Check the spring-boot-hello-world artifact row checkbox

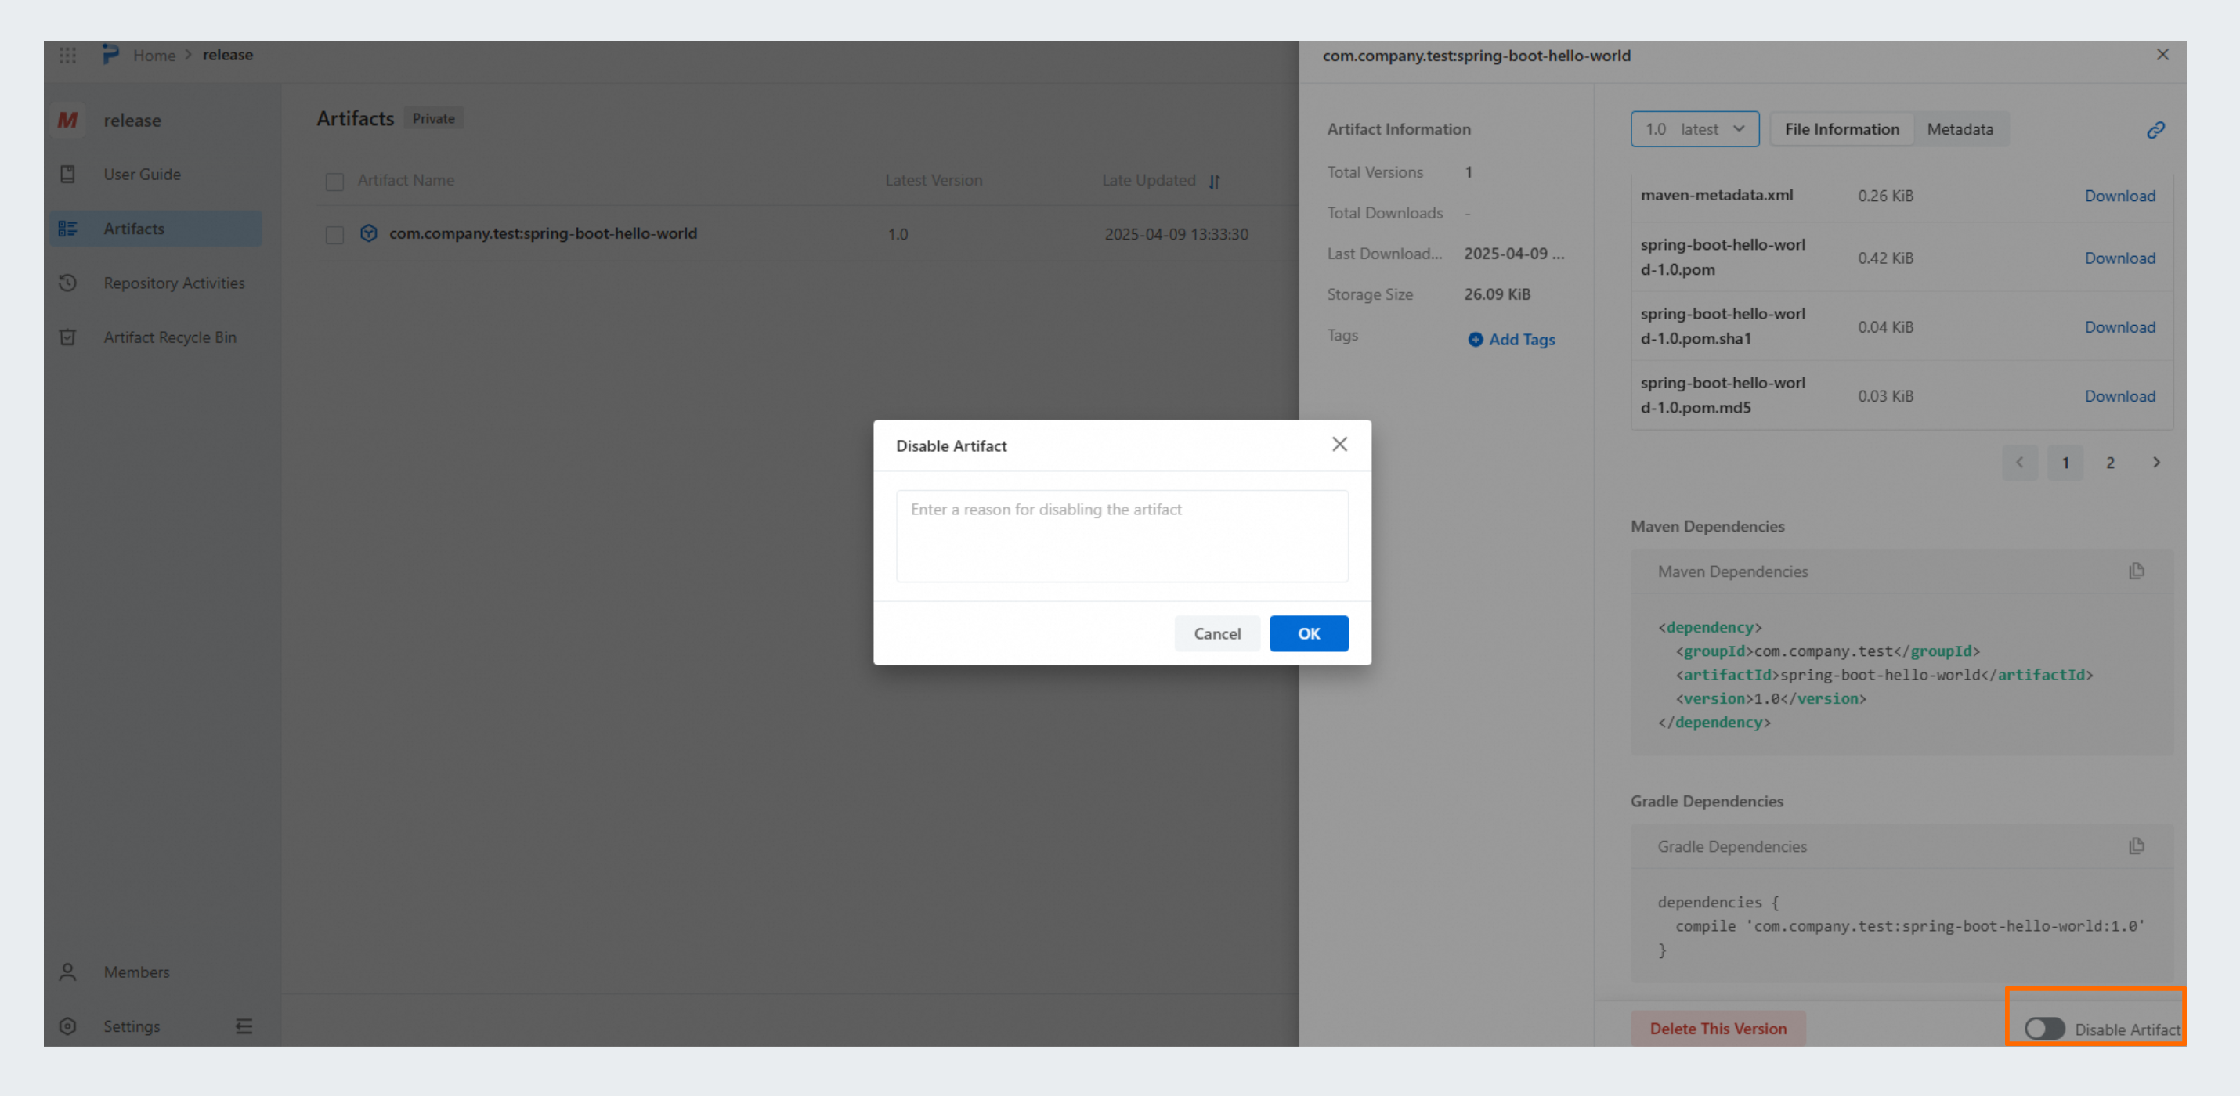334,234
